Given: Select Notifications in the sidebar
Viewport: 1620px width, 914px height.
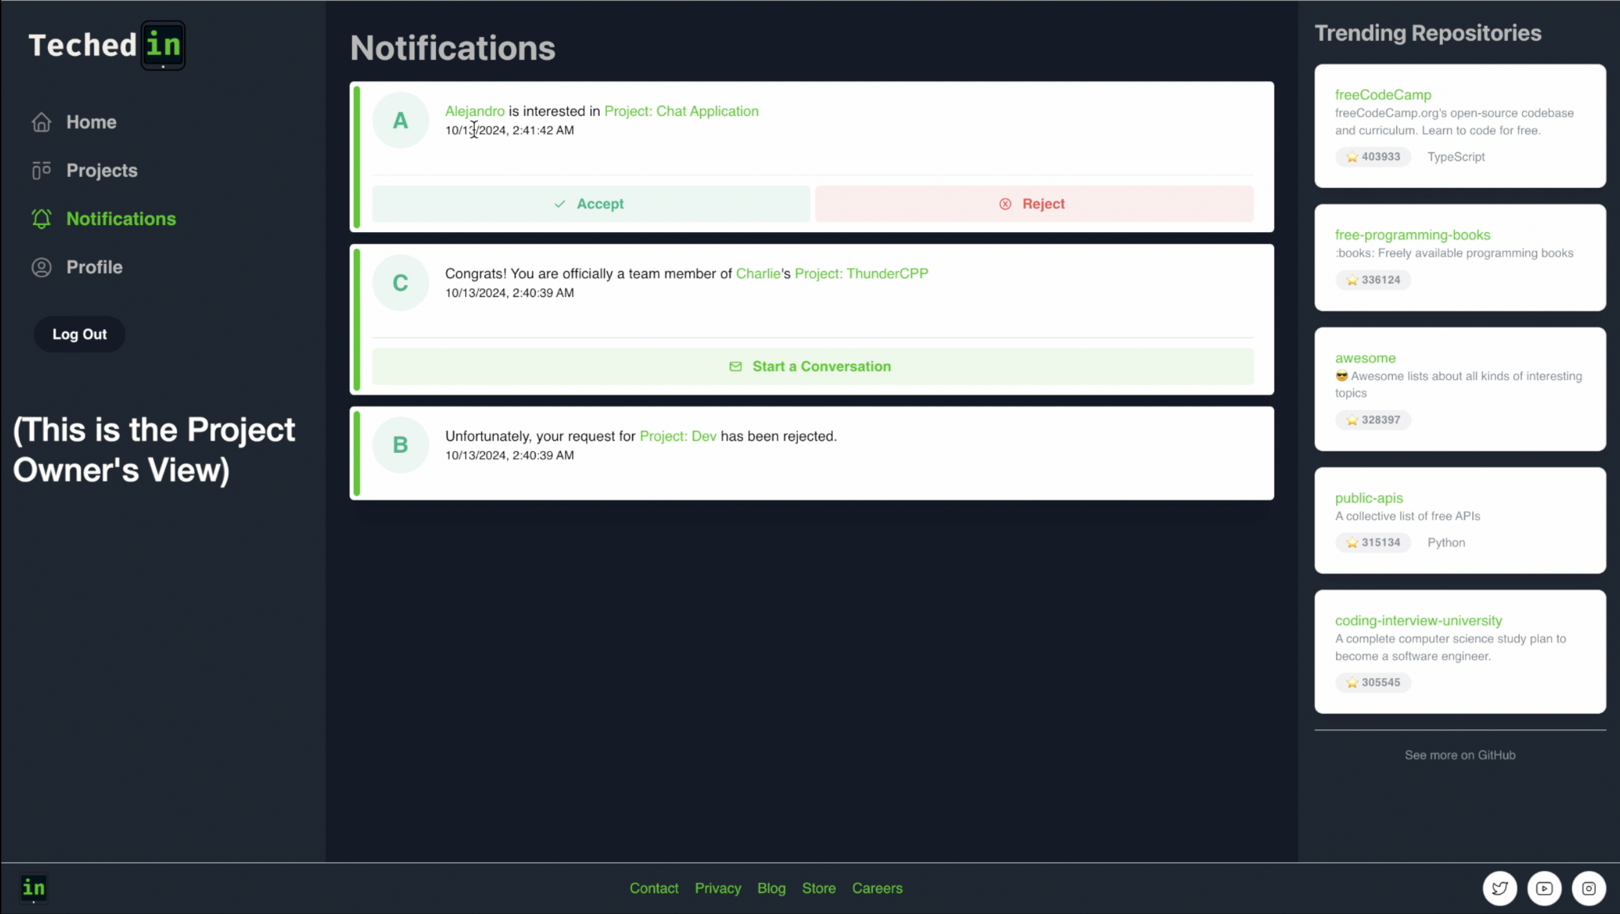Looking at the screenshot, I should coord(121,219).
